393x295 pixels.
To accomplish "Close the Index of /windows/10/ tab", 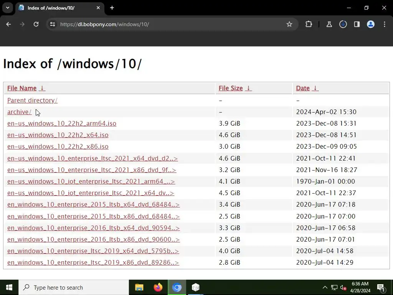I will (x=98, y=8).
